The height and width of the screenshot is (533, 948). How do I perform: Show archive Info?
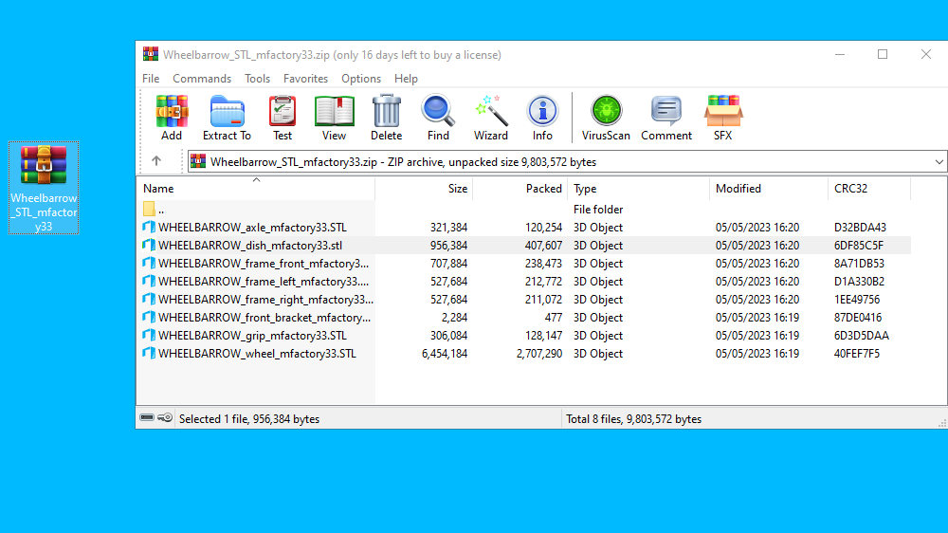point(542,118)
